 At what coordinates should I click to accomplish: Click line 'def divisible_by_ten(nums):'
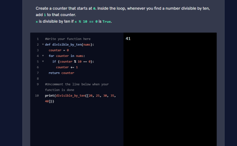coord(70,45)
